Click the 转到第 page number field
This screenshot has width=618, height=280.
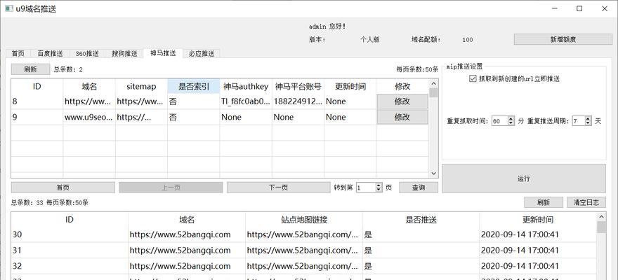366,188
